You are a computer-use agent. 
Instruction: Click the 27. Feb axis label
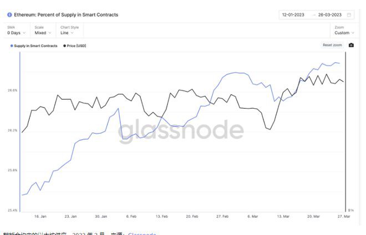pos(222,217)
